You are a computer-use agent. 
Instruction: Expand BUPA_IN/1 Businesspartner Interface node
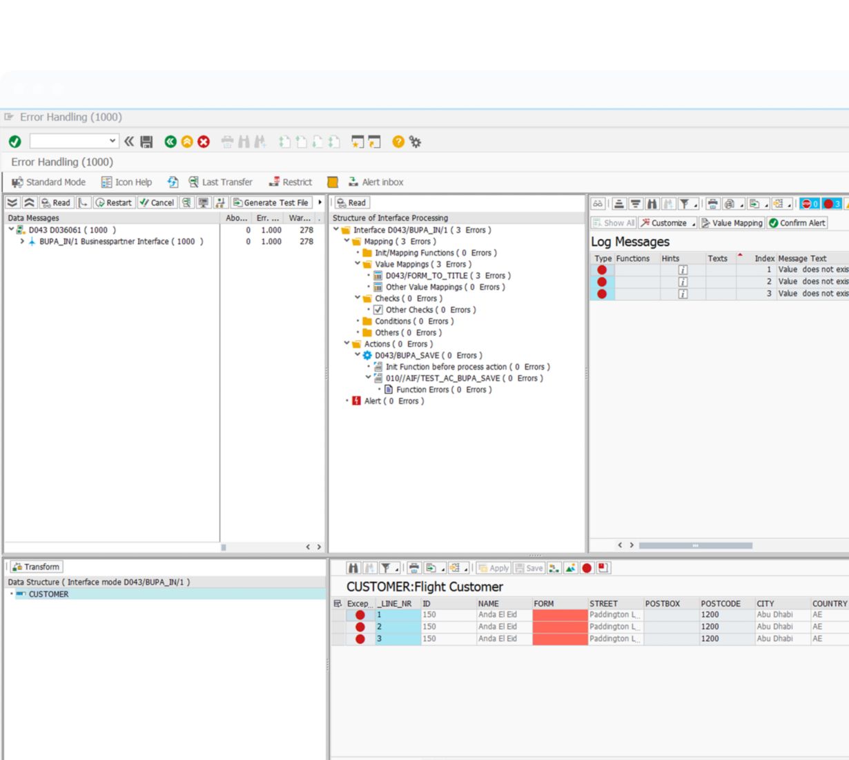(22, 242)
